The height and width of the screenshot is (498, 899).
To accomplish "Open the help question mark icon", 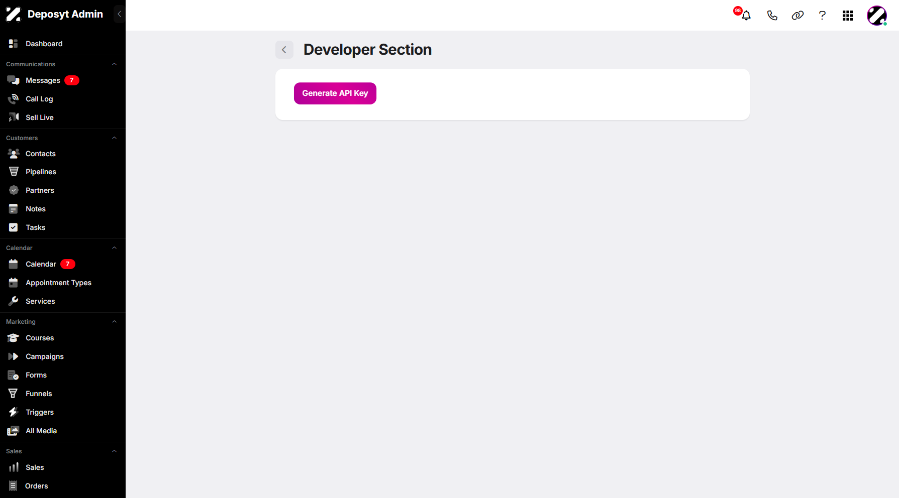I will pos(822,16).
